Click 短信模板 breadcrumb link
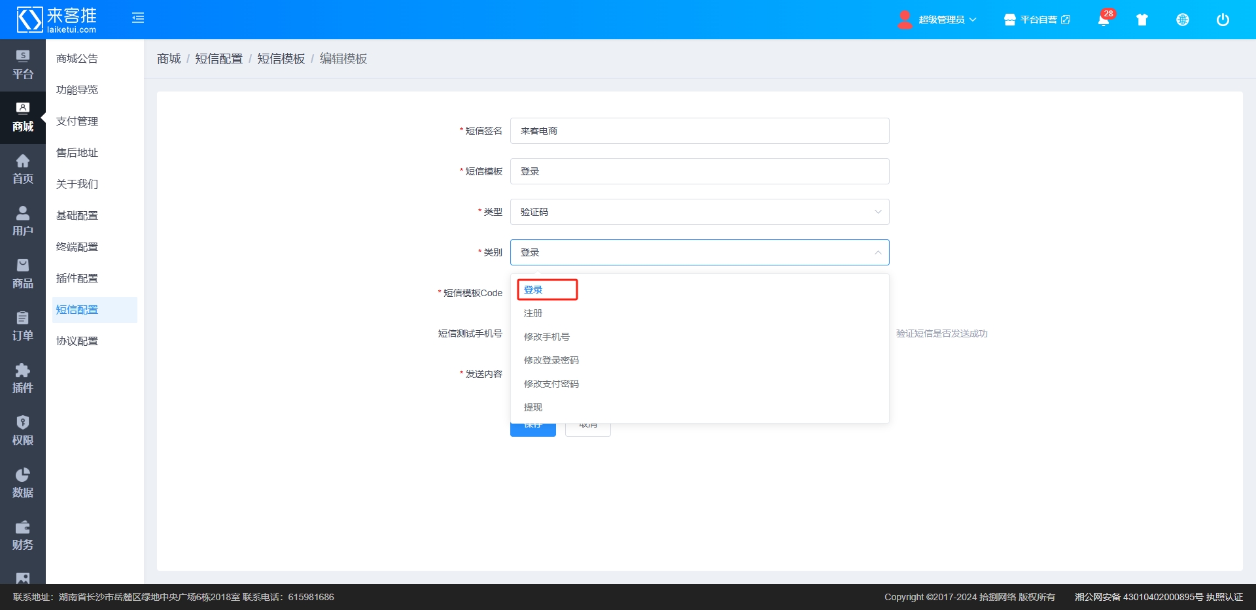This screenshot has height=610, width=1256. tap(281, 59)
